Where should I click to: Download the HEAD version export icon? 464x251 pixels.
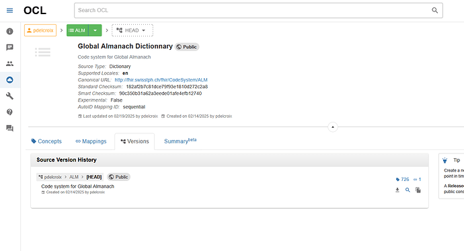click(397, 190)
